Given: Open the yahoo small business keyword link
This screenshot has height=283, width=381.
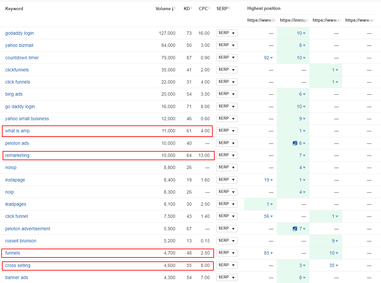Looking at the screenshot, I should coord(27,119).
